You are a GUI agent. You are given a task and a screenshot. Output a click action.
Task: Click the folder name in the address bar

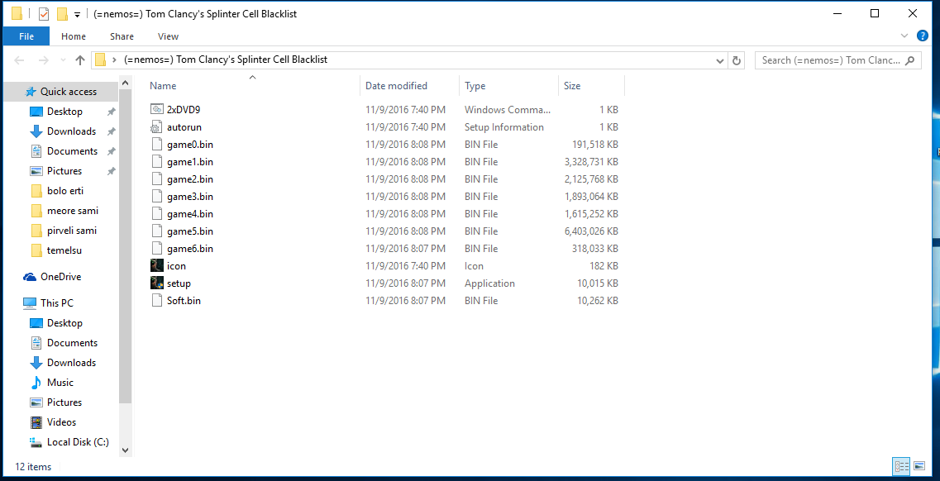(x=226, y=60)
